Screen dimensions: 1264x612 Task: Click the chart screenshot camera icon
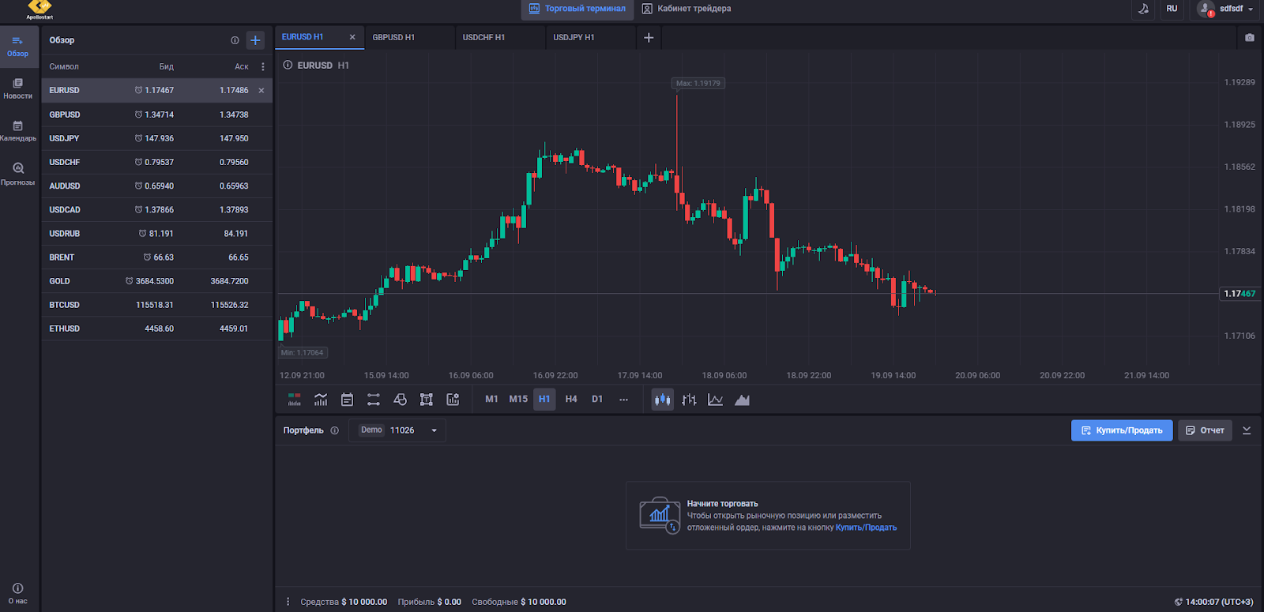click(x=1249, y=38)
